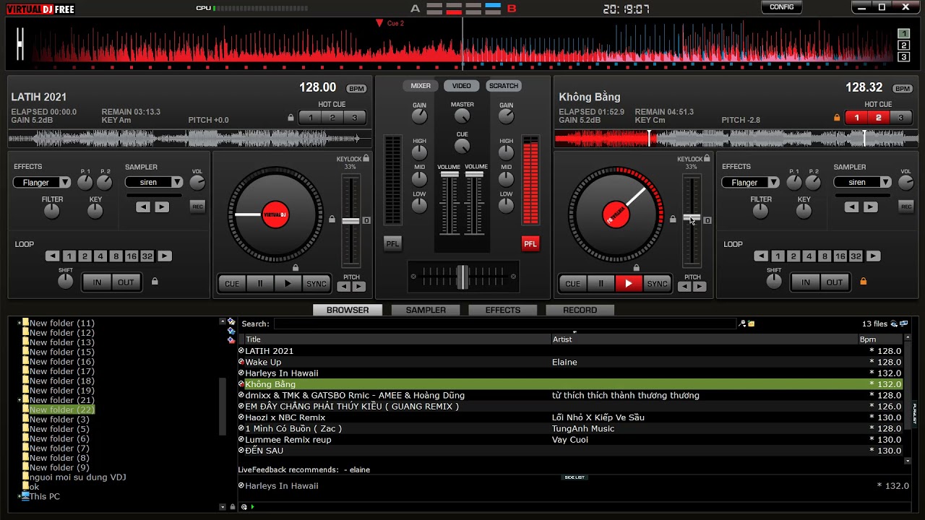Open right deck Flanger effect dropdown

pyautogui.click(x=773, y=183)
